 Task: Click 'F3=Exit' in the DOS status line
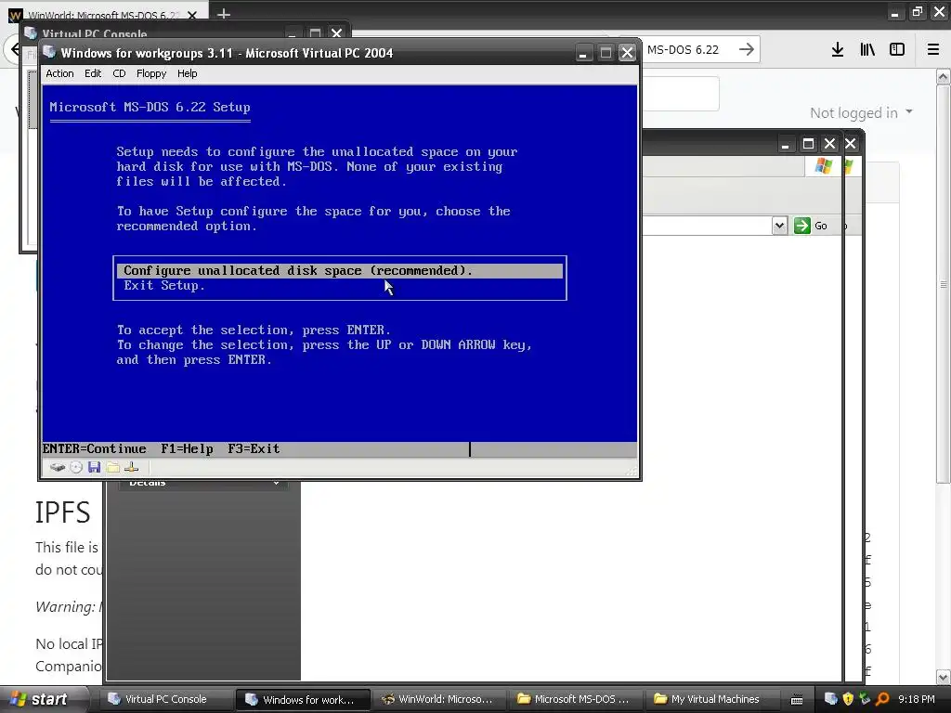[x=254, y=448]
